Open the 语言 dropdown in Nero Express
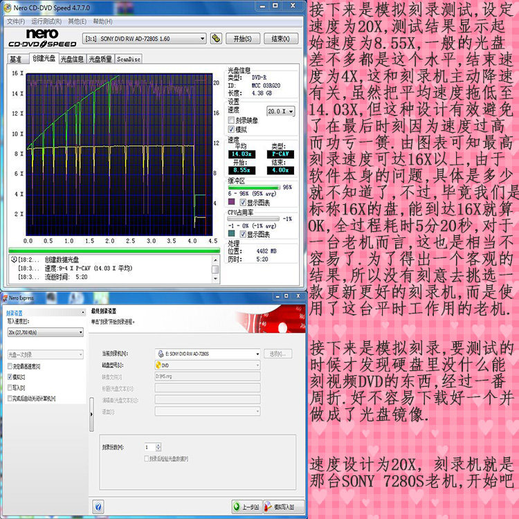The image size is (519, 519). click(208, 412)
